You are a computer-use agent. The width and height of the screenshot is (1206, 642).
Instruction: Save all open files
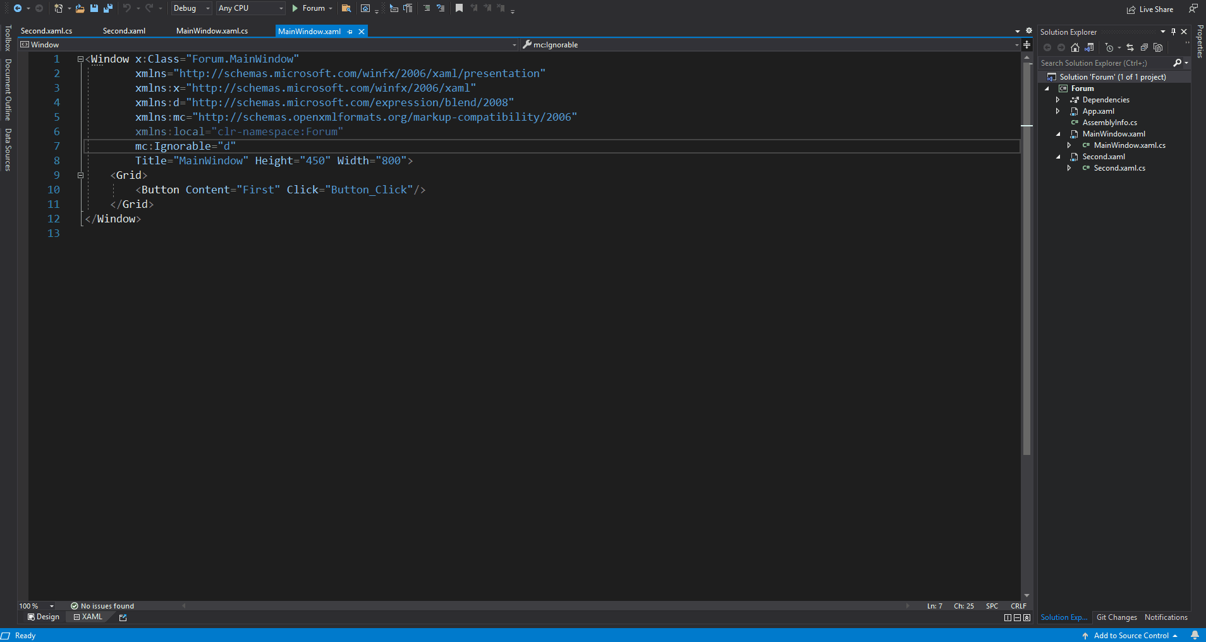point(108,8)
